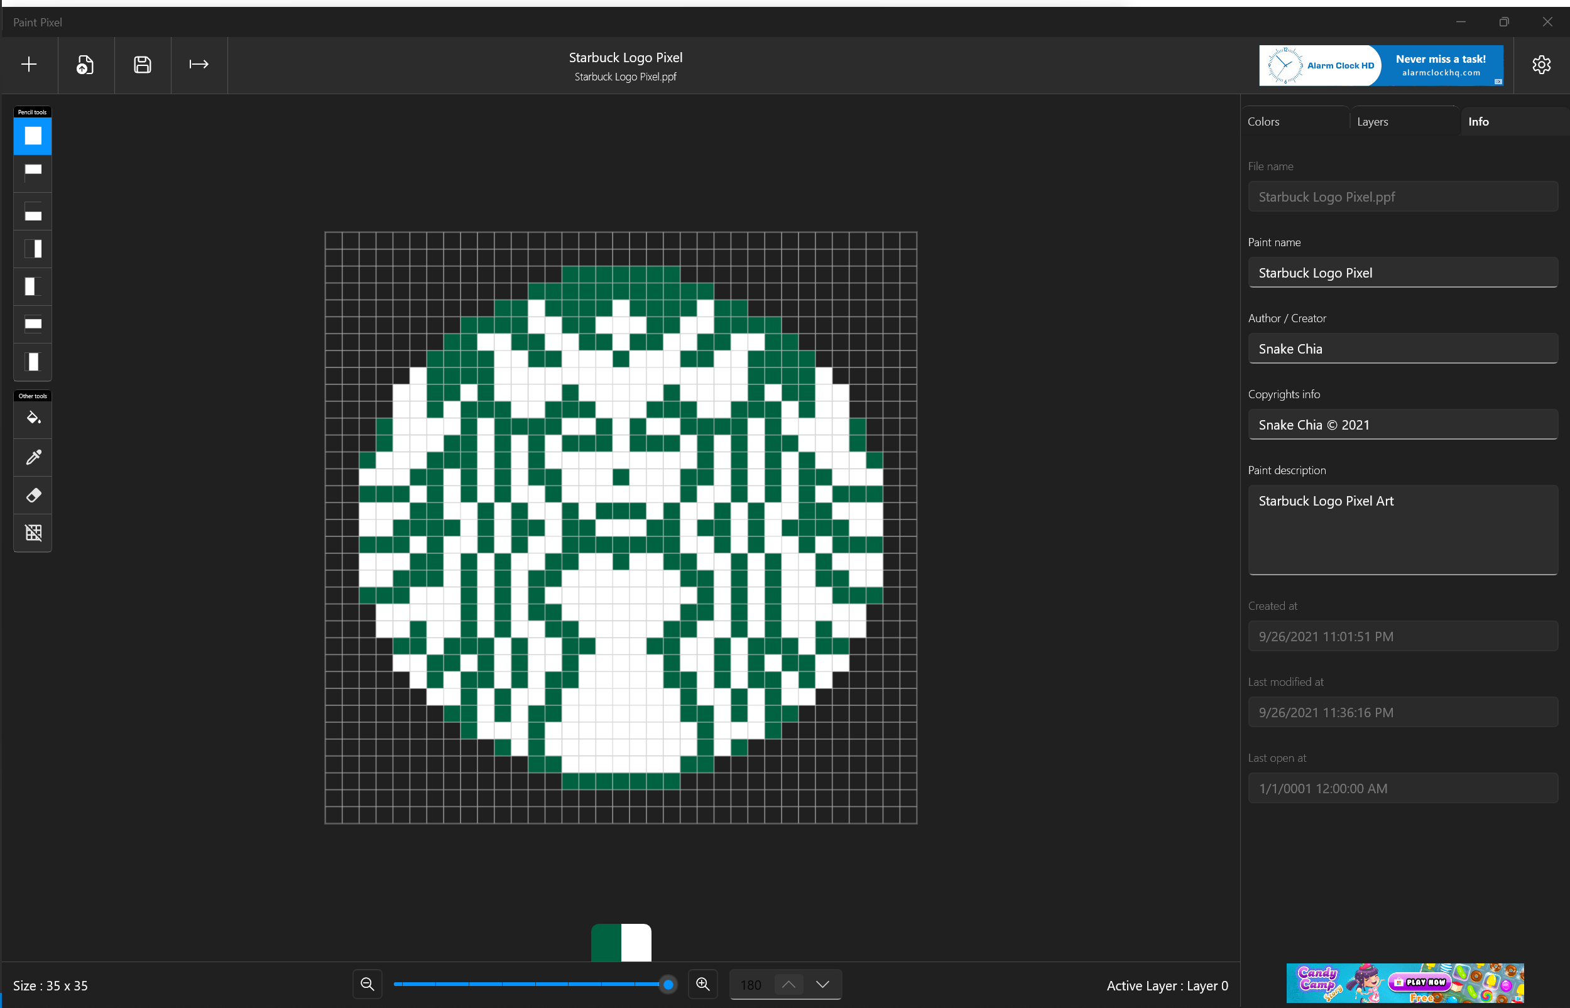
Task: Select the left-half pixel pencil tool
Action: (x=33, y=286)
